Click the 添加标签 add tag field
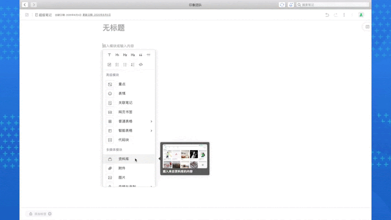Image resolution: width=391 pixels, height=220 pixels. (40, 214)
